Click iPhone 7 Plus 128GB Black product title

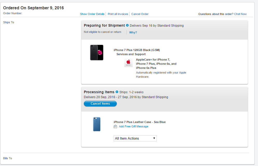(137, 50)
